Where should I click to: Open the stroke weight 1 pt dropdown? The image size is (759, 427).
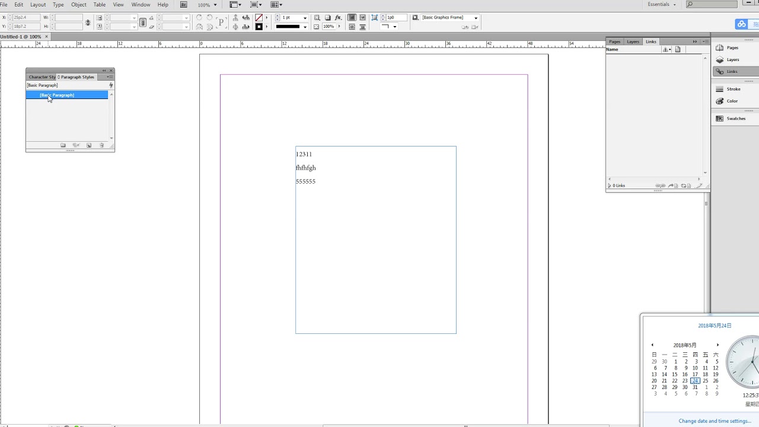pyautogui.click(x=305, y=18)
